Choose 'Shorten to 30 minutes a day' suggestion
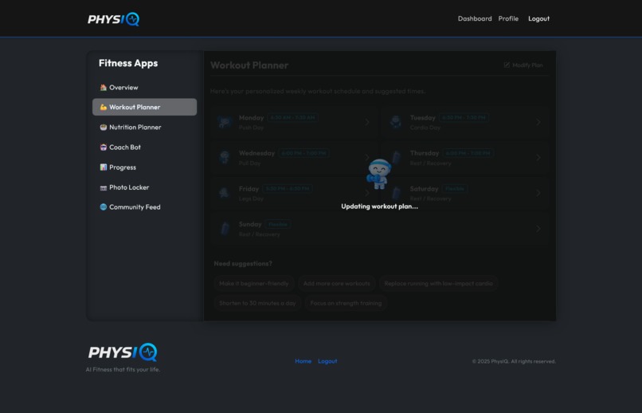This screenshot has height=413, width=642. 257,303
